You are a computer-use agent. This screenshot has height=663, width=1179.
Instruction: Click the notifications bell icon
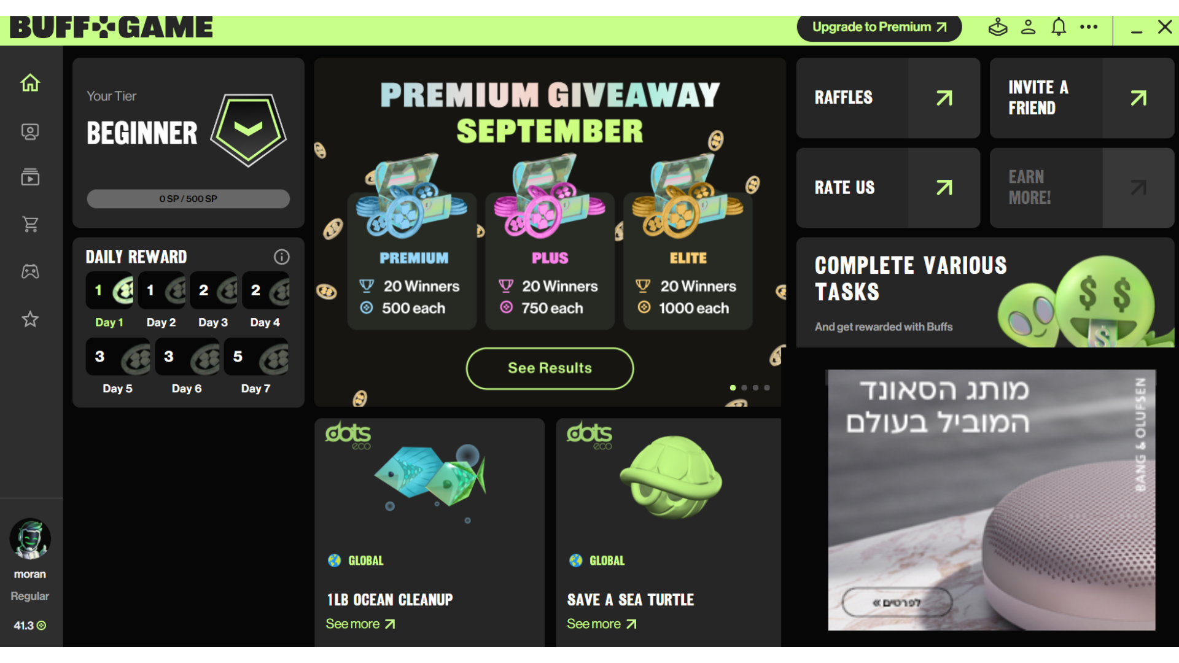pos(1059,27)
